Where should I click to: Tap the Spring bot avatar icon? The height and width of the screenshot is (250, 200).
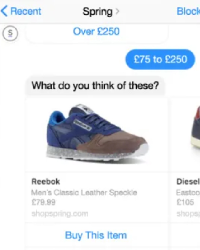point(10,33)
